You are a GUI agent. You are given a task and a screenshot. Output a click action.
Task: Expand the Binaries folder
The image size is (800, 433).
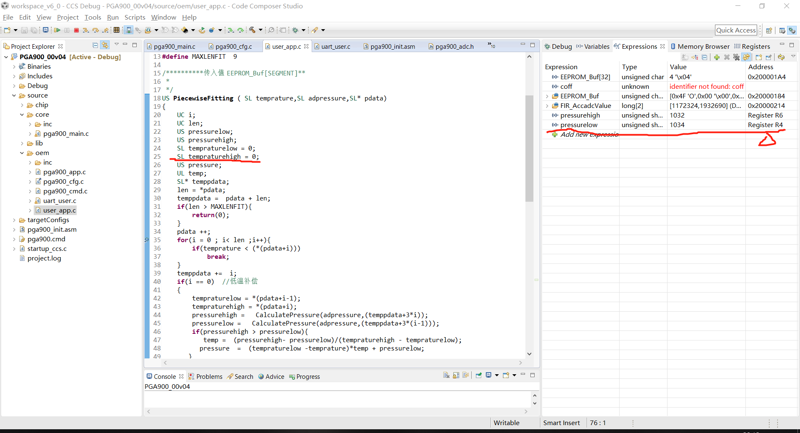(14, 67)
